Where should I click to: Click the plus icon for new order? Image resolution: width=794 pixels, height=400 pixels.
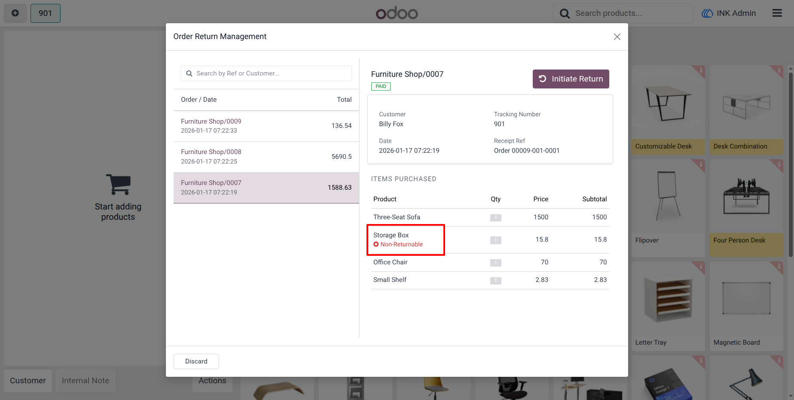click(15, 13)
